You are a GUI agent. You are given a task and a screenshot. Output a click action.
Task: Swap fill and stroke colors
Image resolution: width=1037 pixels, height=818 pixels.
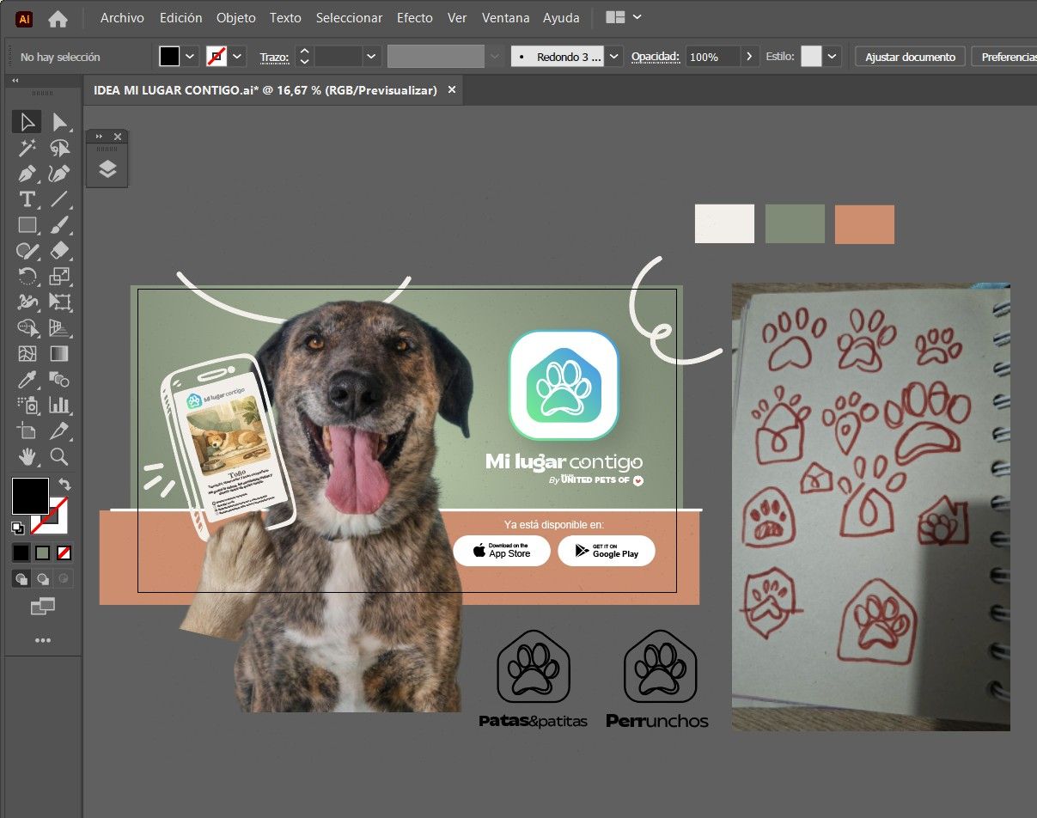[64, 485]
